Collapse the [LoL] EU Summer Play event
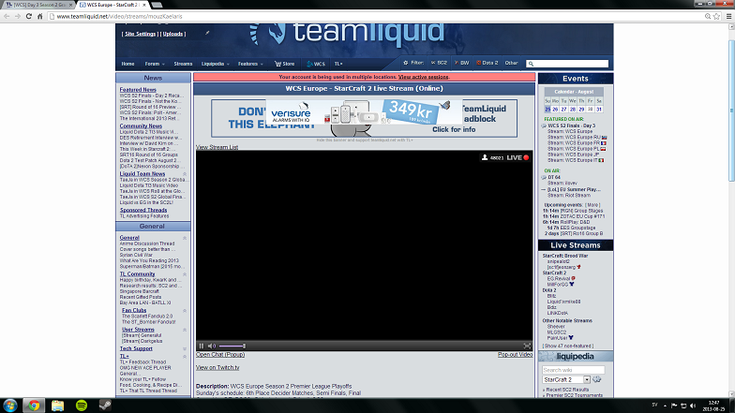The width and height of the screenshot is (735, 413). [x=544, y=189]
